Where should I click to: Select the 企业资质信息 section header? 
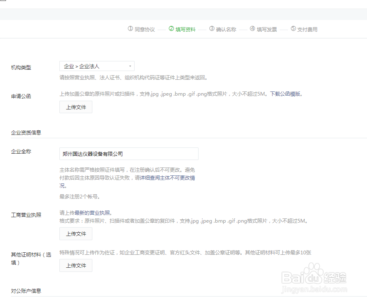[x=25, y=132]
